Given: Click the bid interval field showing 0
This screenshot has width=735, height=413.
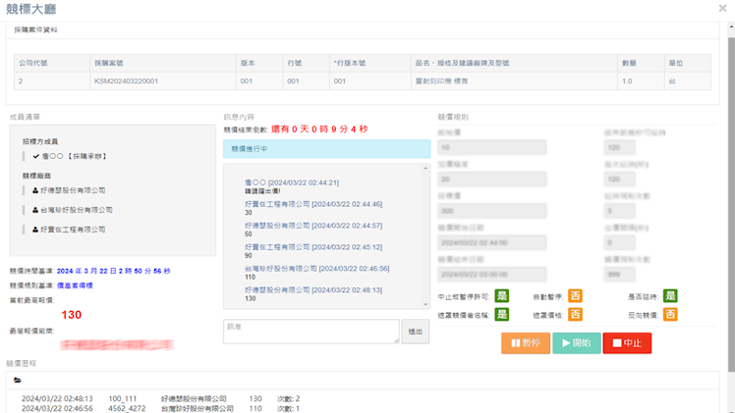Looking at the screenshot, I should [620, 242].
